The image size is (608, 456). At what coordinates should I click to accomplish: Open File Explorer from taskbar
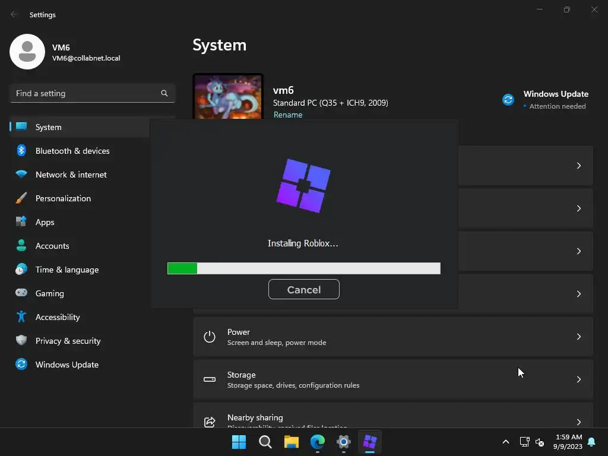291,442
